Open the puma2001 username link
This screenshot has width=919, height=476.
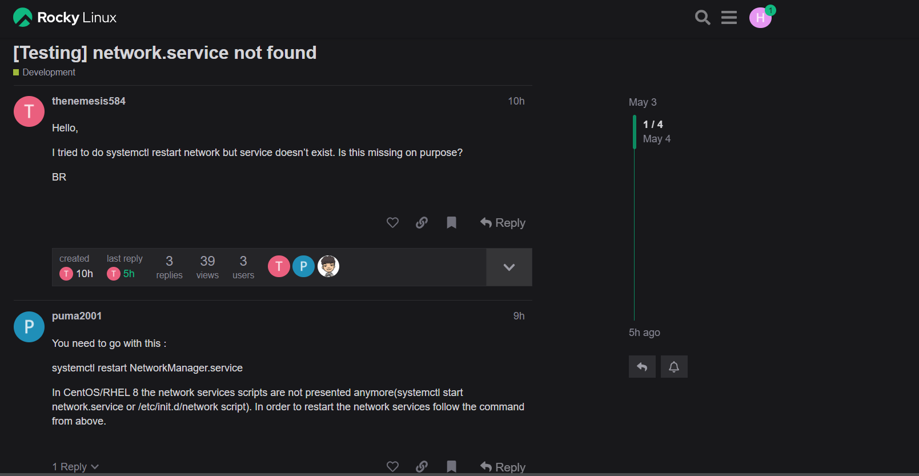(x=77, y=316)
